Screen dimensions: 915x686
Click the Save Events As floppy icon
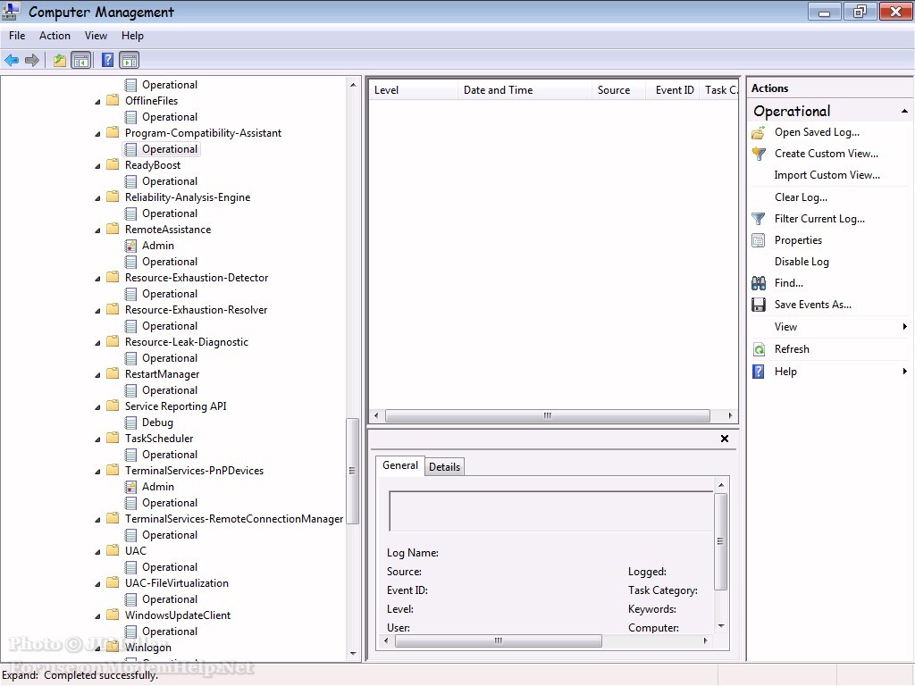[x=759, y=305]
